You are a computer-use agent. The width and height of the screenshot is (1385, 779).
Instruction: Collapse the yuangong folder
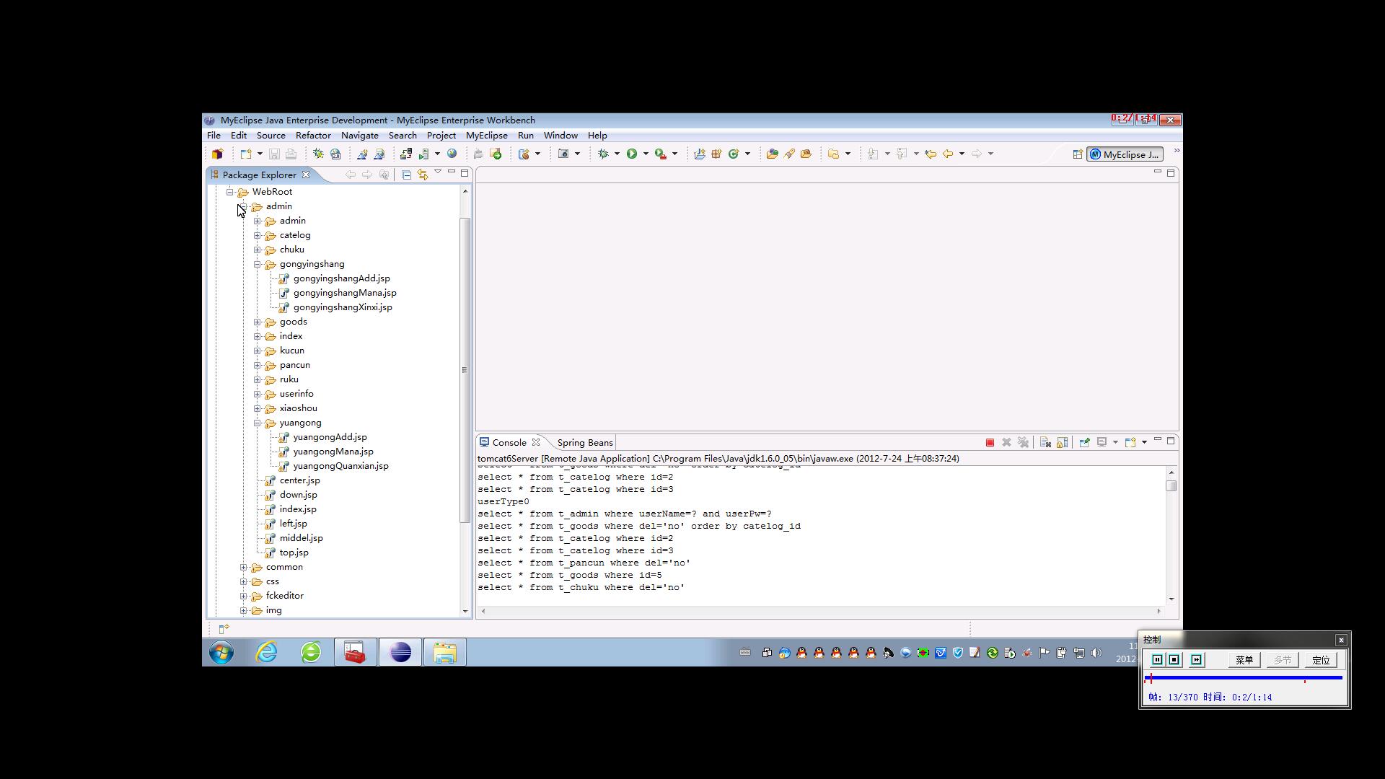(x=257, y=423)
